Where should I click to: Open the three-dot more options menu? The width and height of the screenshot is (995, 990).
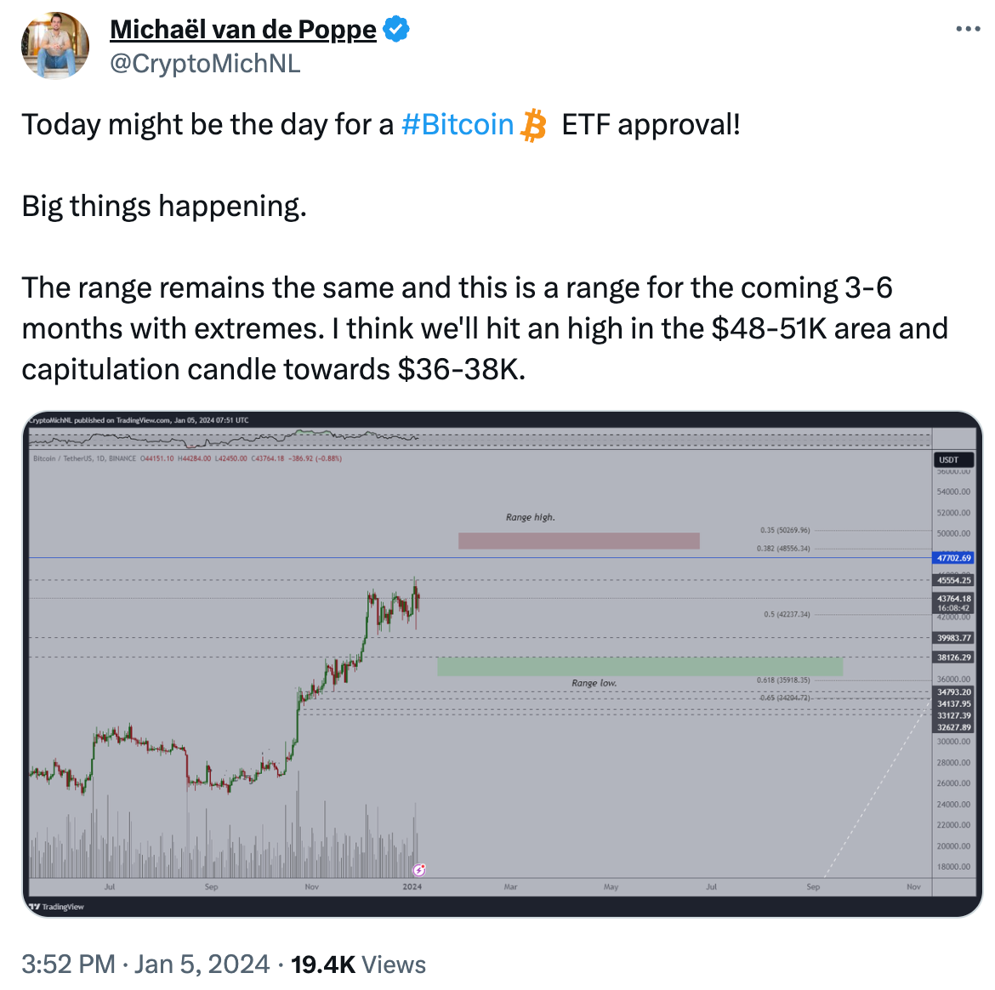(x=968, y=29)
